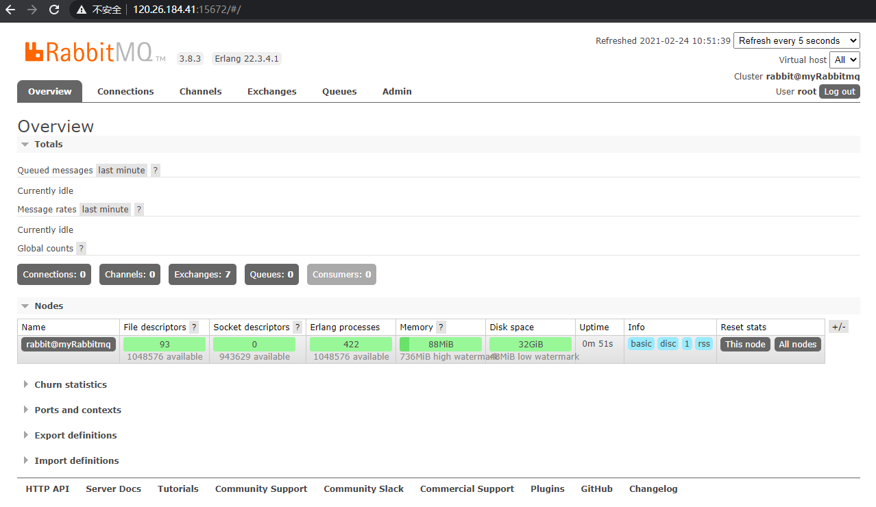
Task: Click the Exchanges: 7 count button
Action: point(202,274)
